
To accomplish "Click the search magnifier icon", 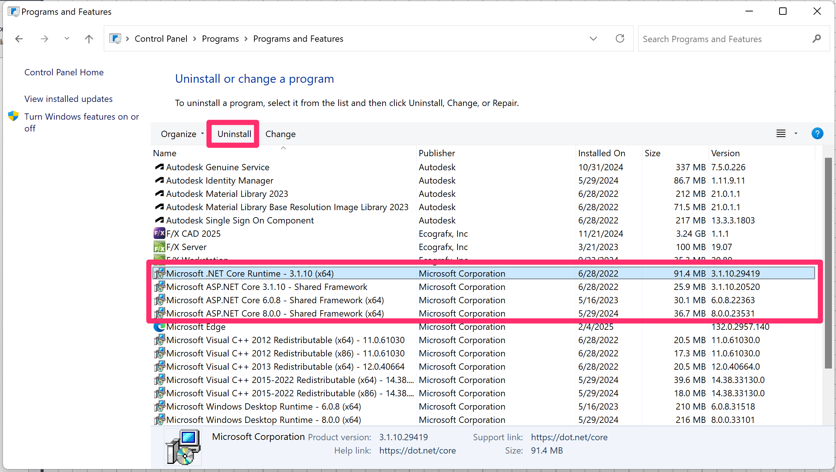I will [x=817, y=38].
